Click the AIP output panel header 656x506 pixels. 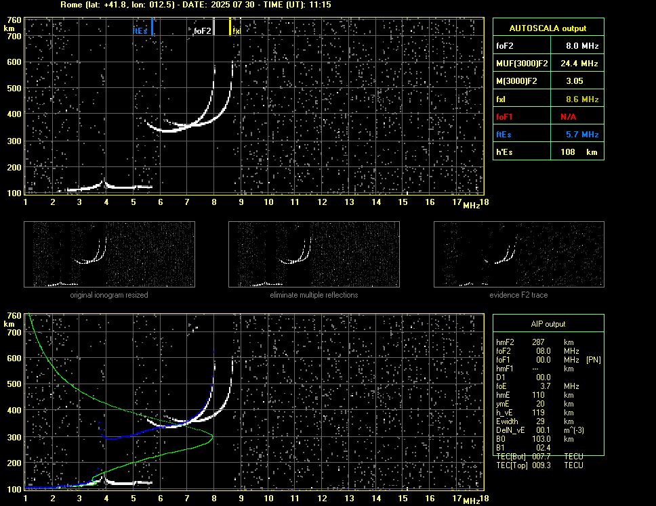pyautogui.click(x=548, y=324)
